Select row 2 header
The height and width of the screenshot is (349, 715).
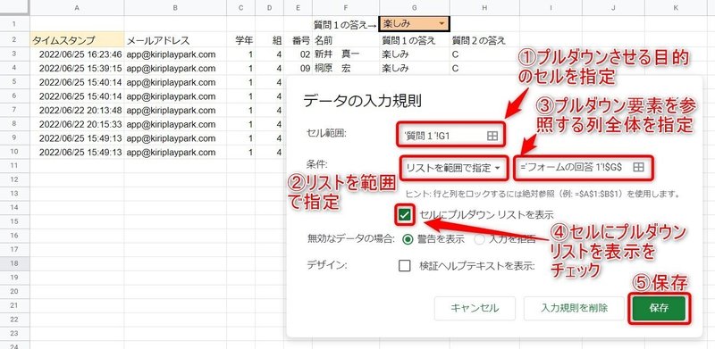pos(14,39)
